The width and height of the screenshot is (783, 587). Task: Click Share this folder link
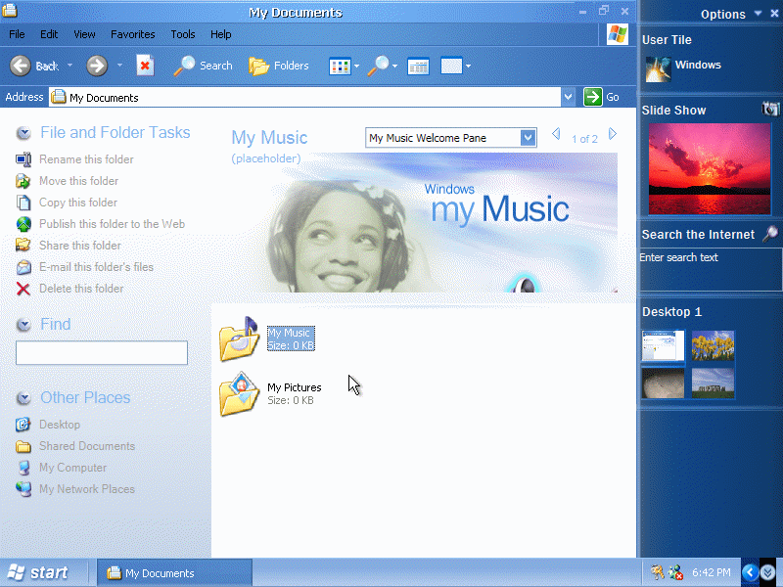80,246
